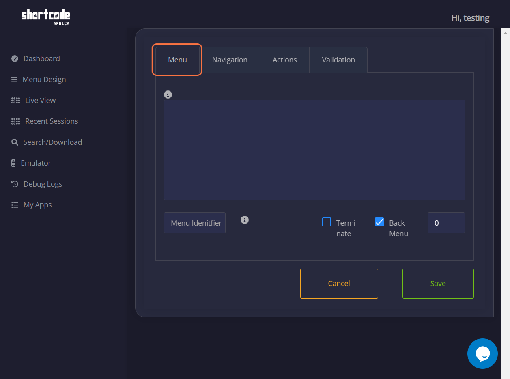Switch to the Menu tab
510x379 pixels.
(177, 60)
